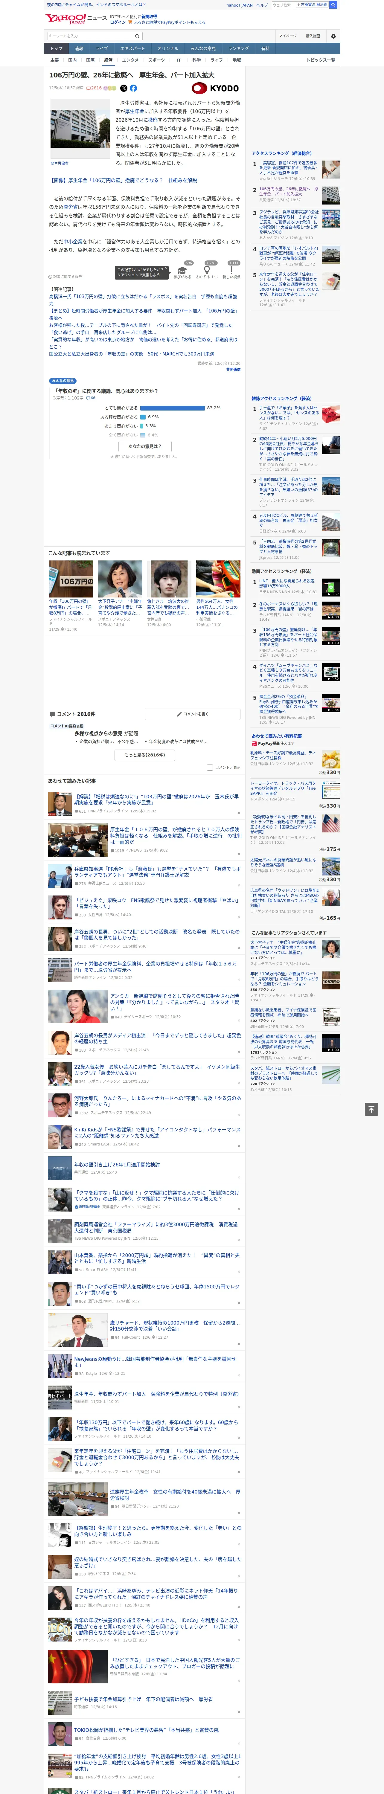Switch to the 速報 tab
Image resolution: width=384 pixels, height=1794 pixels.
pyautogui.click(x=79, y=48)
